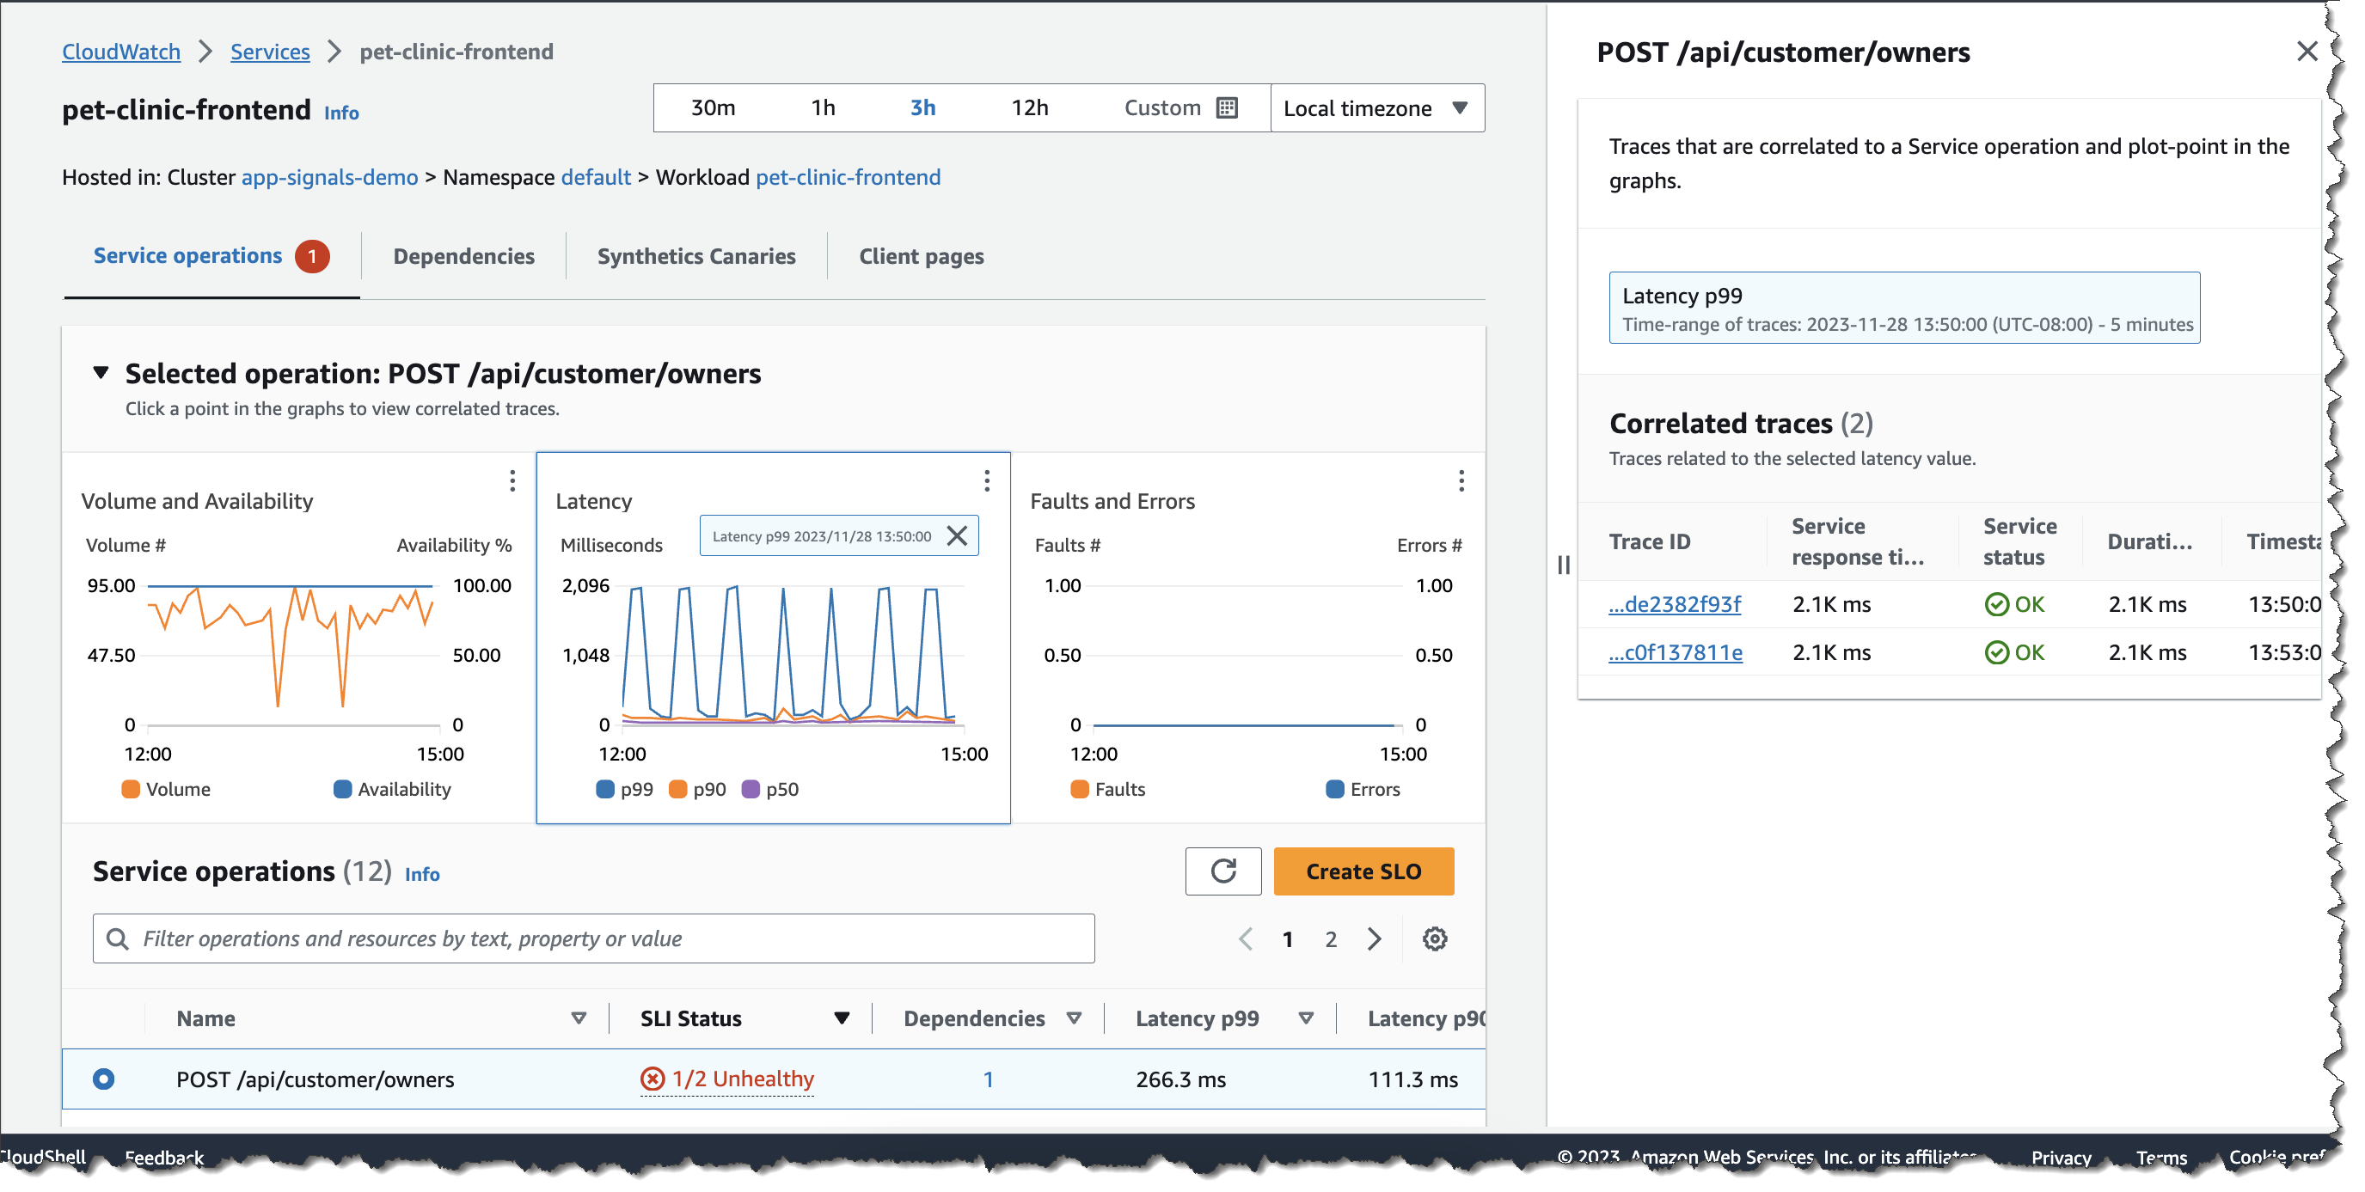
Task: Switch to the Dependencies tab
Action: click(463, 257)
